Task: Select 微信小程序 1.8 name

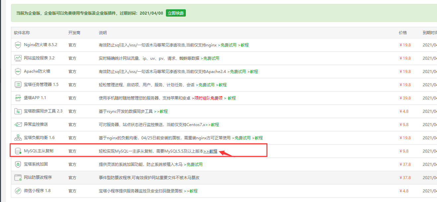Action: 37,191
